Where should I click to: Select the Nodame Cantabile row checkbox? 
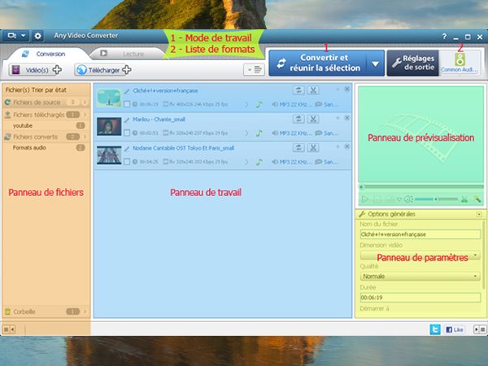tap(127, 161)
